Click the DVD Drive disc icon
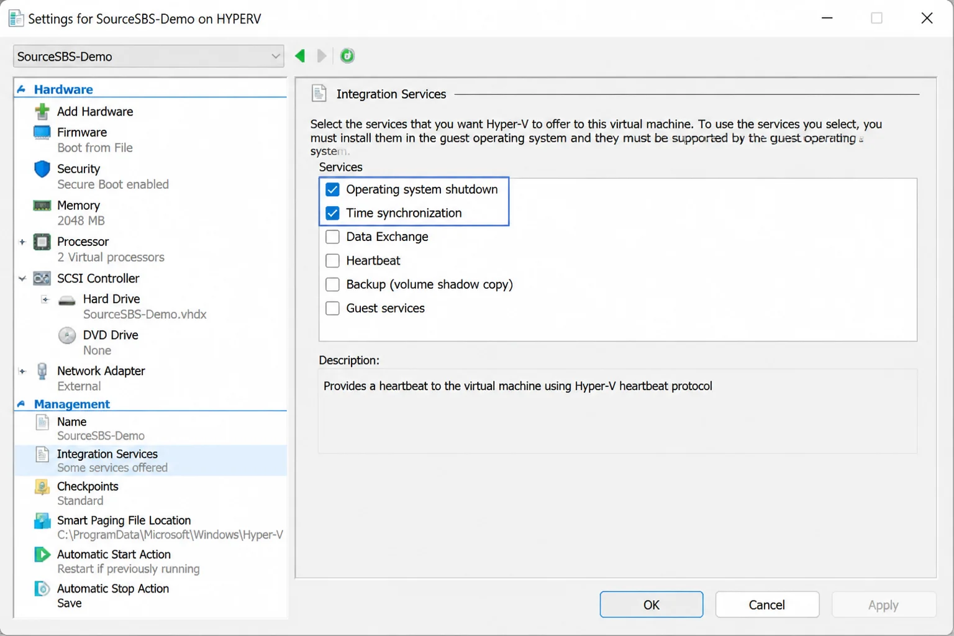Viewport: 954px width, 636px height. click(x=67, y=335)
